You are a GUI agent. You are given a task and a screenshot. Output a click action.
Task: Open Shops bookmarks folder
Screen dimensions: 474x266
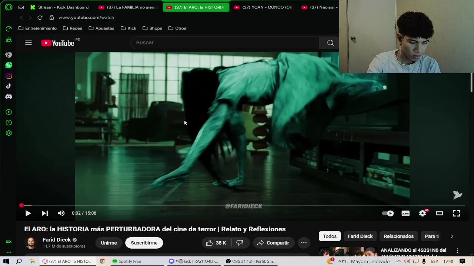152,28
